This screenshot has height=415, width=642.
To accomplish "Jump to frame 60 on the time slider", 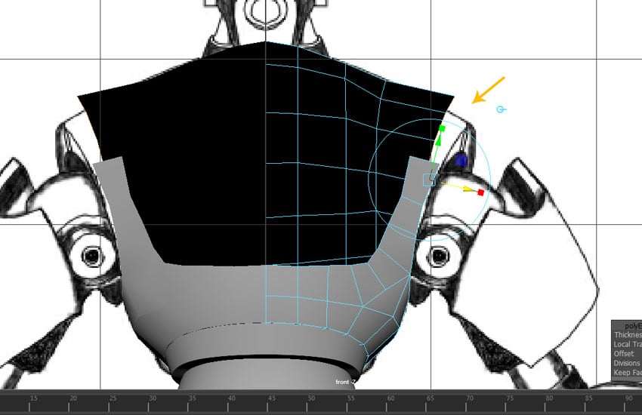I will (390, 398).
